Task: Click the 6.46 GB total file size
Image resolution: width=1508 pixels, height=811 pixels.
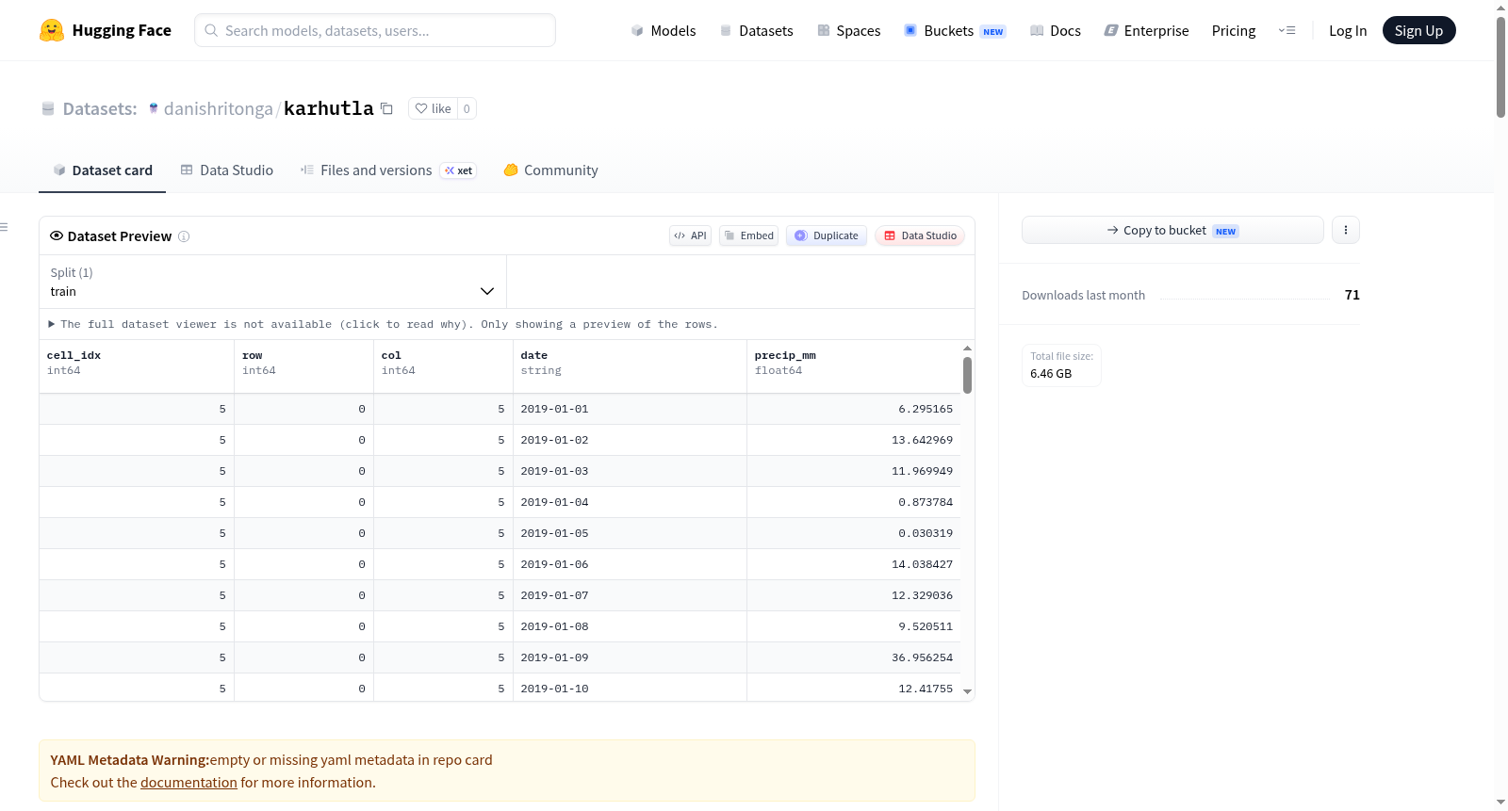Action: 1051,374
